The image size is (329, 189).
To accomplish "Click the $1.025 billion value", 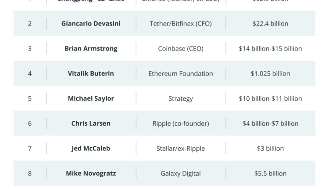I will (x=270, y=74).
